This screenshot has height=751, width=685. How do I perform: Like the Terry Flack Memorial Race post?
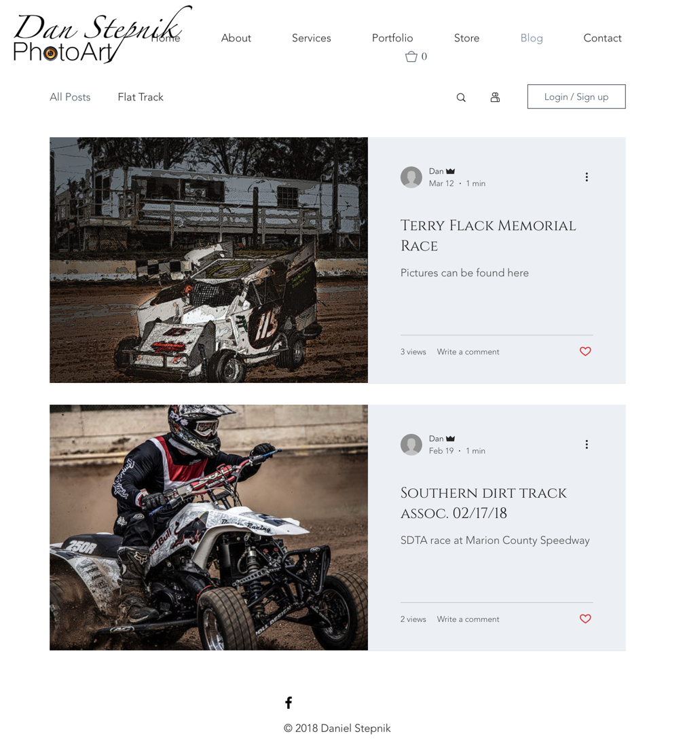tap(585, 352)
